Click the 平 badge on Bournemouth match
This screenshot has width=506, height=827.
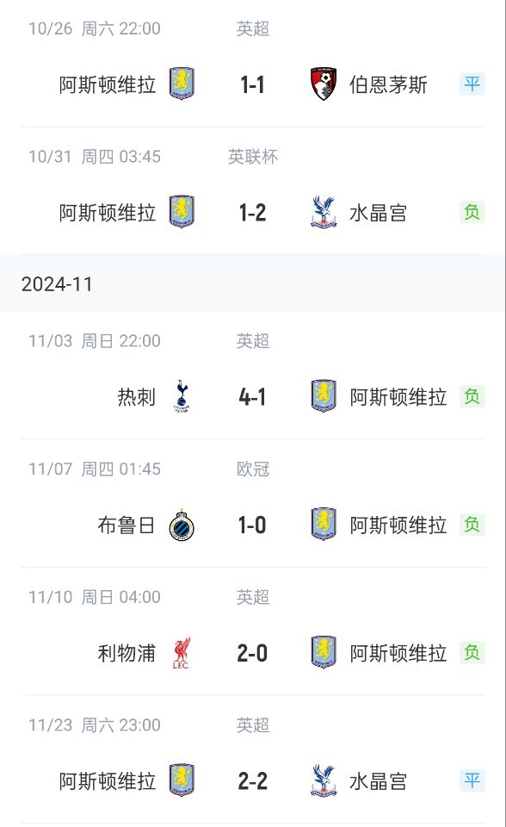coord(472,84)
